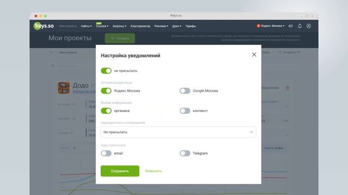348x195 pixels.
Task: Open the Додо site link under title
Action: (84, 92)
